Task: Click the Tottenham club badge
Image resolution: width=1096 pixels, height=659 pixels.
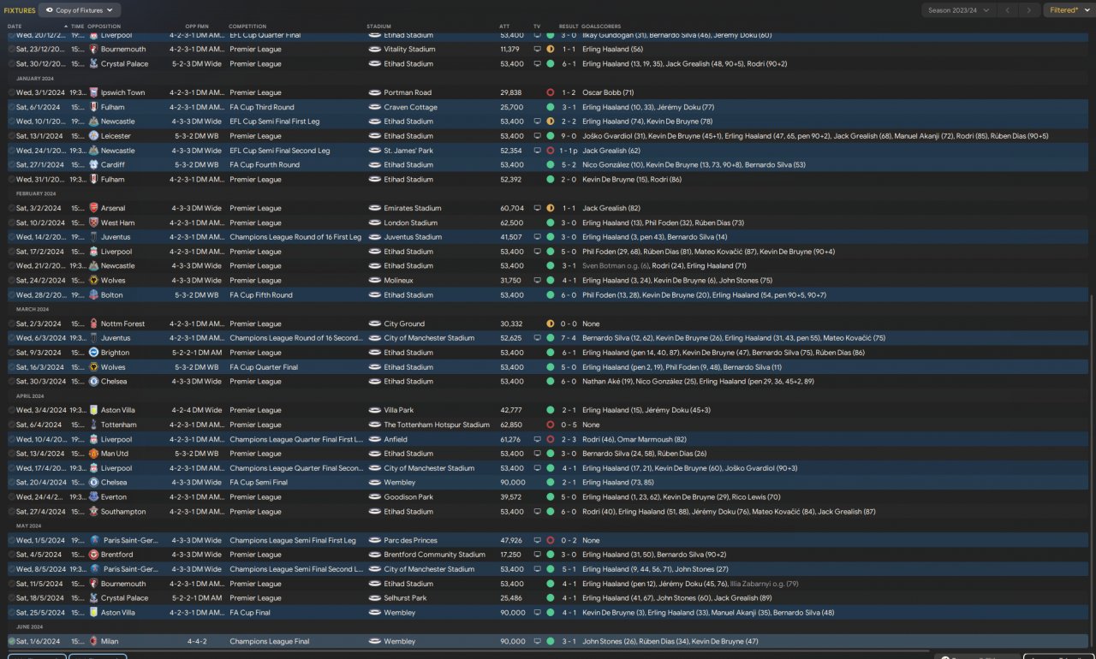Action: click(x=94, y=424)
